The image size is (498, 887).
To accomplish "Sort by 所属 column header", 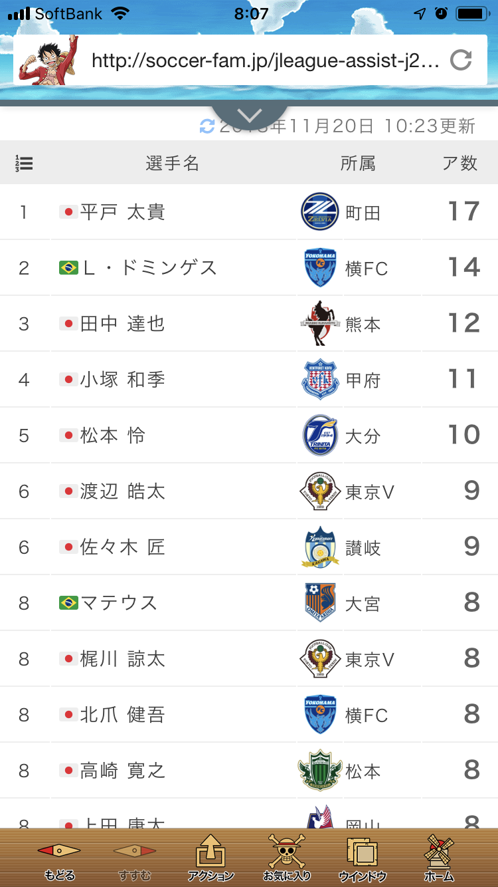I will [358, 163].
